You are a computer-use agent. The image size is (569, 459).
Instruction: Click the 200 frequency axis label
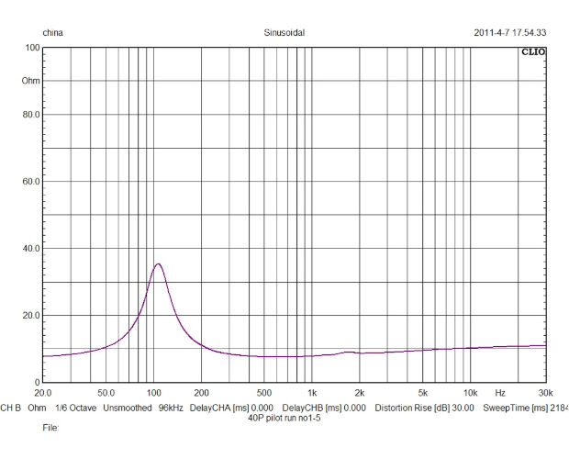coord(201,393)
